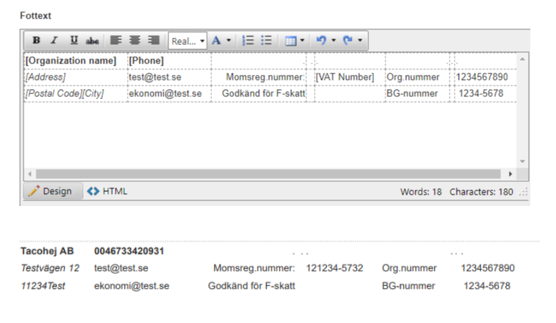Click the horizontal scrollbar thumb
The image size is (556, 323).
click(268, 174)
